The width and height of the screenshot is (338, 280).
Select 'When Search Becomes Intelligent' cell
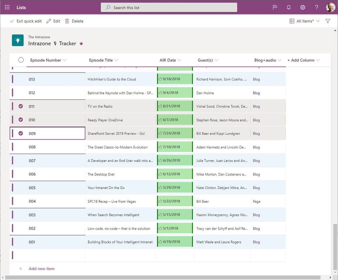[120, 215]
